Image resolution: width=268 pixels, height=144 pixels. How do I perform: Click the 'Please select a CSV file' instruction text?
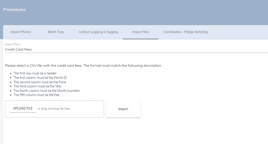[x=83, y=65]
